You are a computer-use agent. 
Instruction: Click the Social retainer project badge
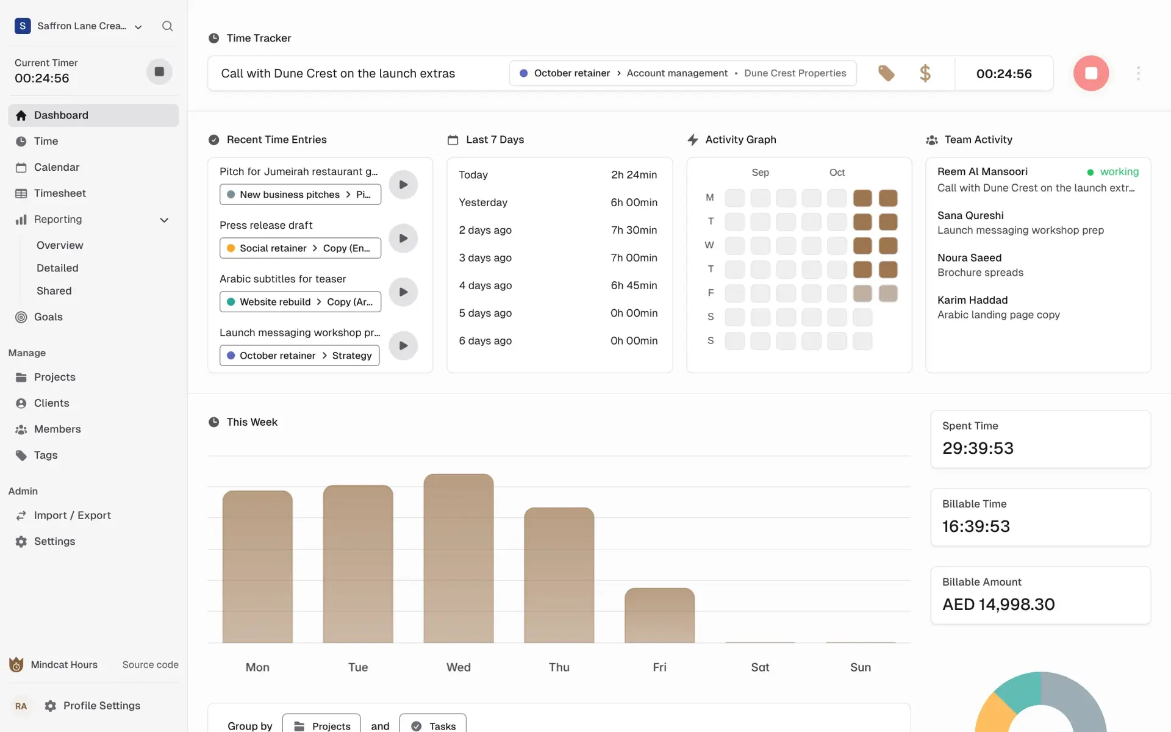tap(300, 248)
